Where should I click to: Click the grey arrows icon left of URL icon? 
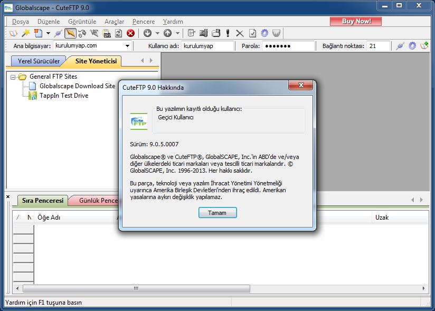click(94, 33)
